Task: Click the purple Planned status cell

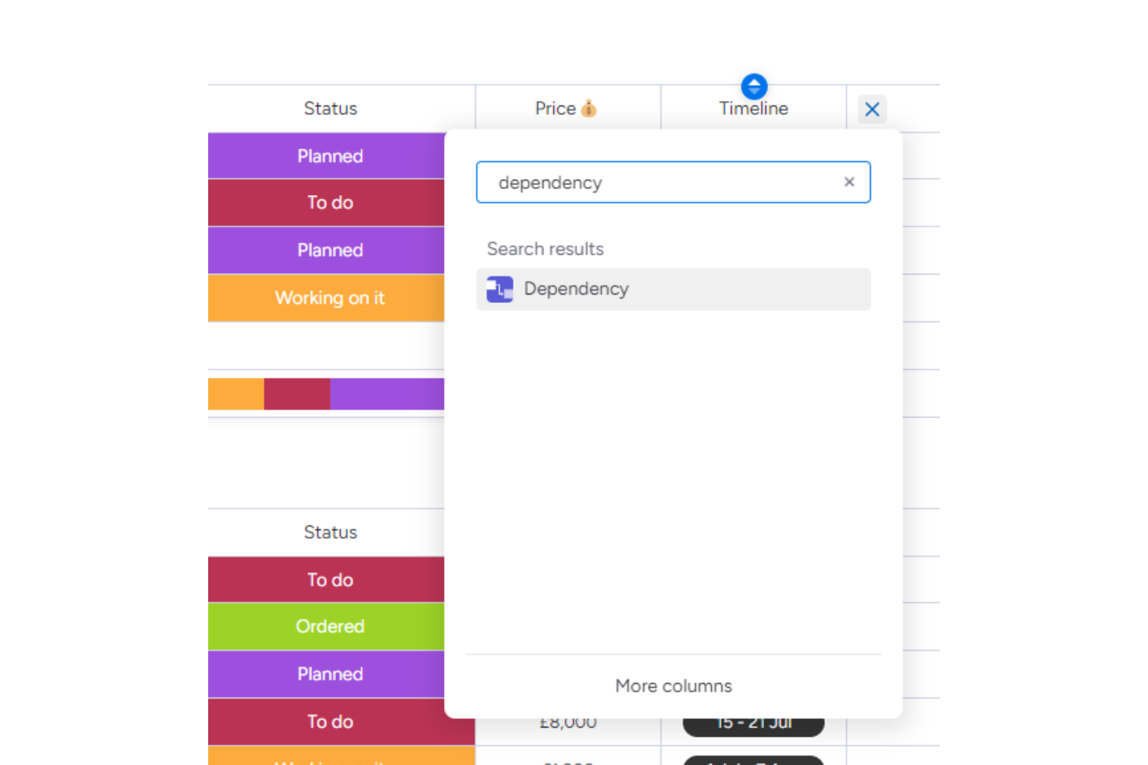Action: click(330, 156)
